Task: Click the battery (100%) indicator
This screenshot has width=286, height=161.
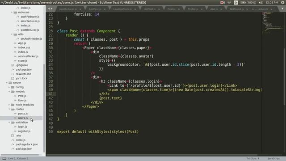Action: 248,3
